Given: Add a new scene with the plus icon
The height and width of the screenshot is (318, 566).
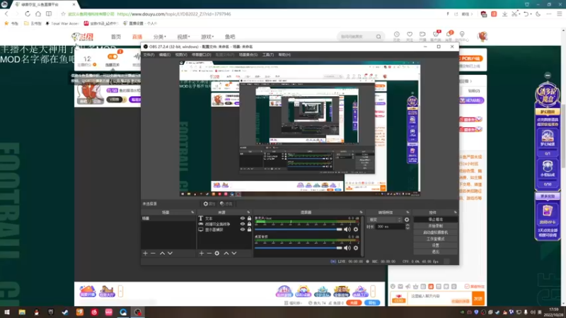Looking at the screenshot, I should (145, 254).
